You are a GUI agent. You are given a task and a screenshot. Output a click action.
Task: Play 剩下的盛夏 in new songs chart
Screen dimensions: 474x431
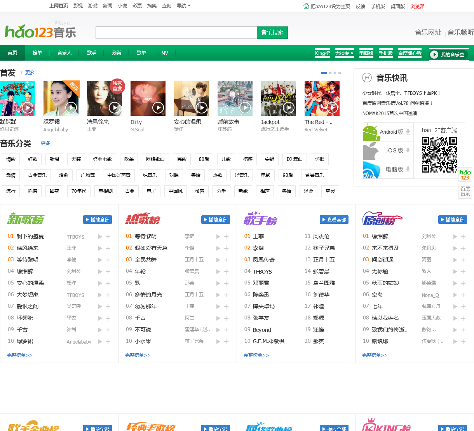point(100,237)
